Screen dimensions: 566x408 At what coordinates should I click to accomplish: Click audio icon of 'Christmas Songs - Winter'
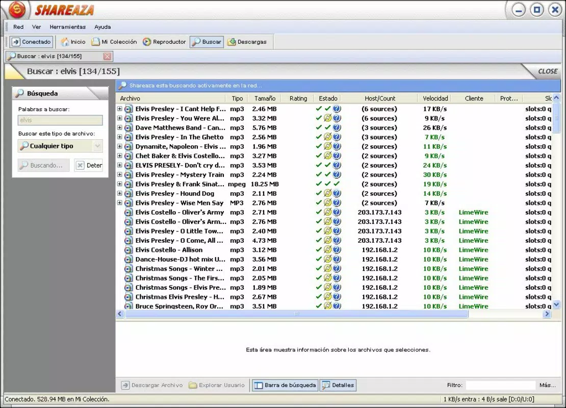(128, 269)
